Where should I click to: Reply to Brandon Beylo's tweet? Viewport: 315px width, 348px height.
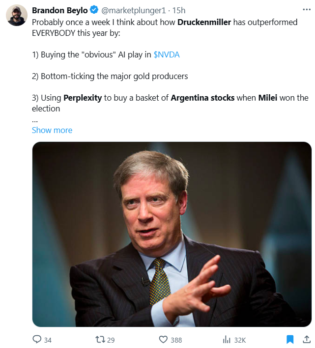[x=37, y=339]
